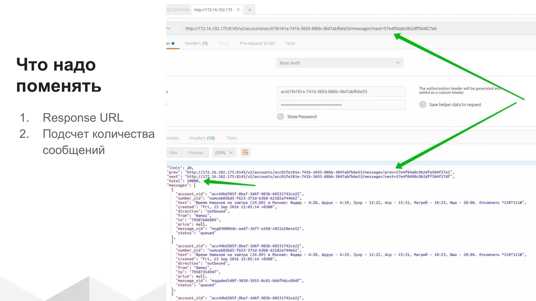Open the response Headers (10) tab
The width and height of the screenshot is (536, 301).
[202, 138]
